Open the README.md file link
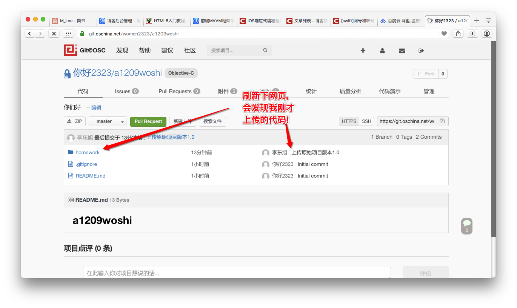This screenshot has height=308, width=517. pos(91,176)
